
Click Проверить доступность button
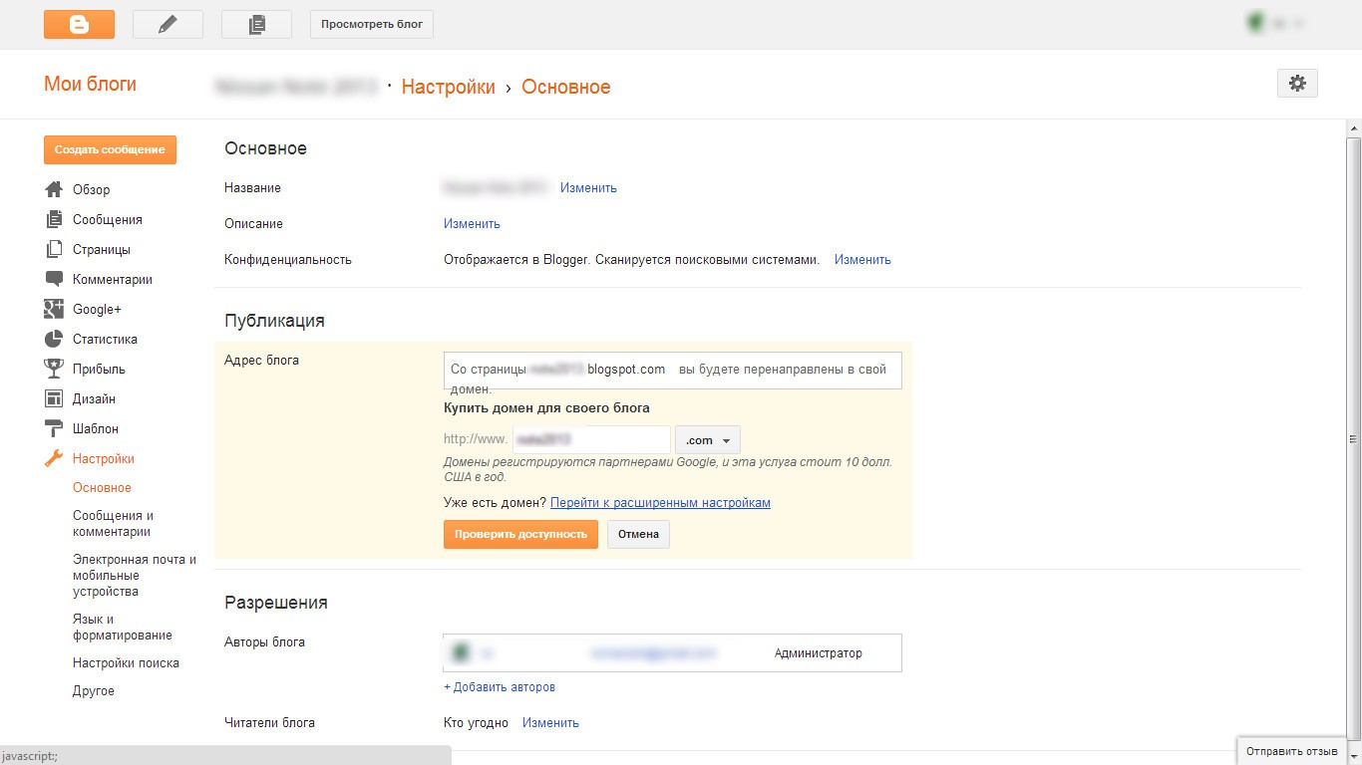(520, 534)
